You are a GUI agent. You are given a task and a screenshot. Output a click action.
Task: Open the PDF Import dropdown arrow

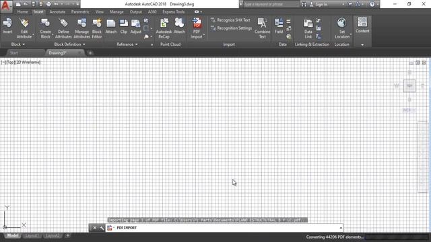204,35
